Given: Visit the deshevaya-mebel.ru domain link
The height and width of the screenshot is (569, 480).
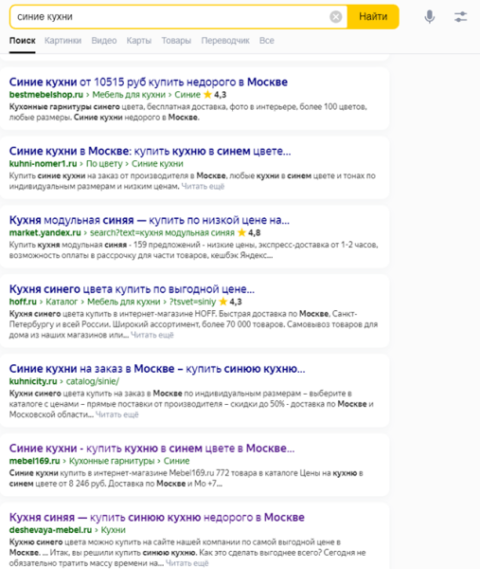Looking at the screenshot, I should click(50, 530).
